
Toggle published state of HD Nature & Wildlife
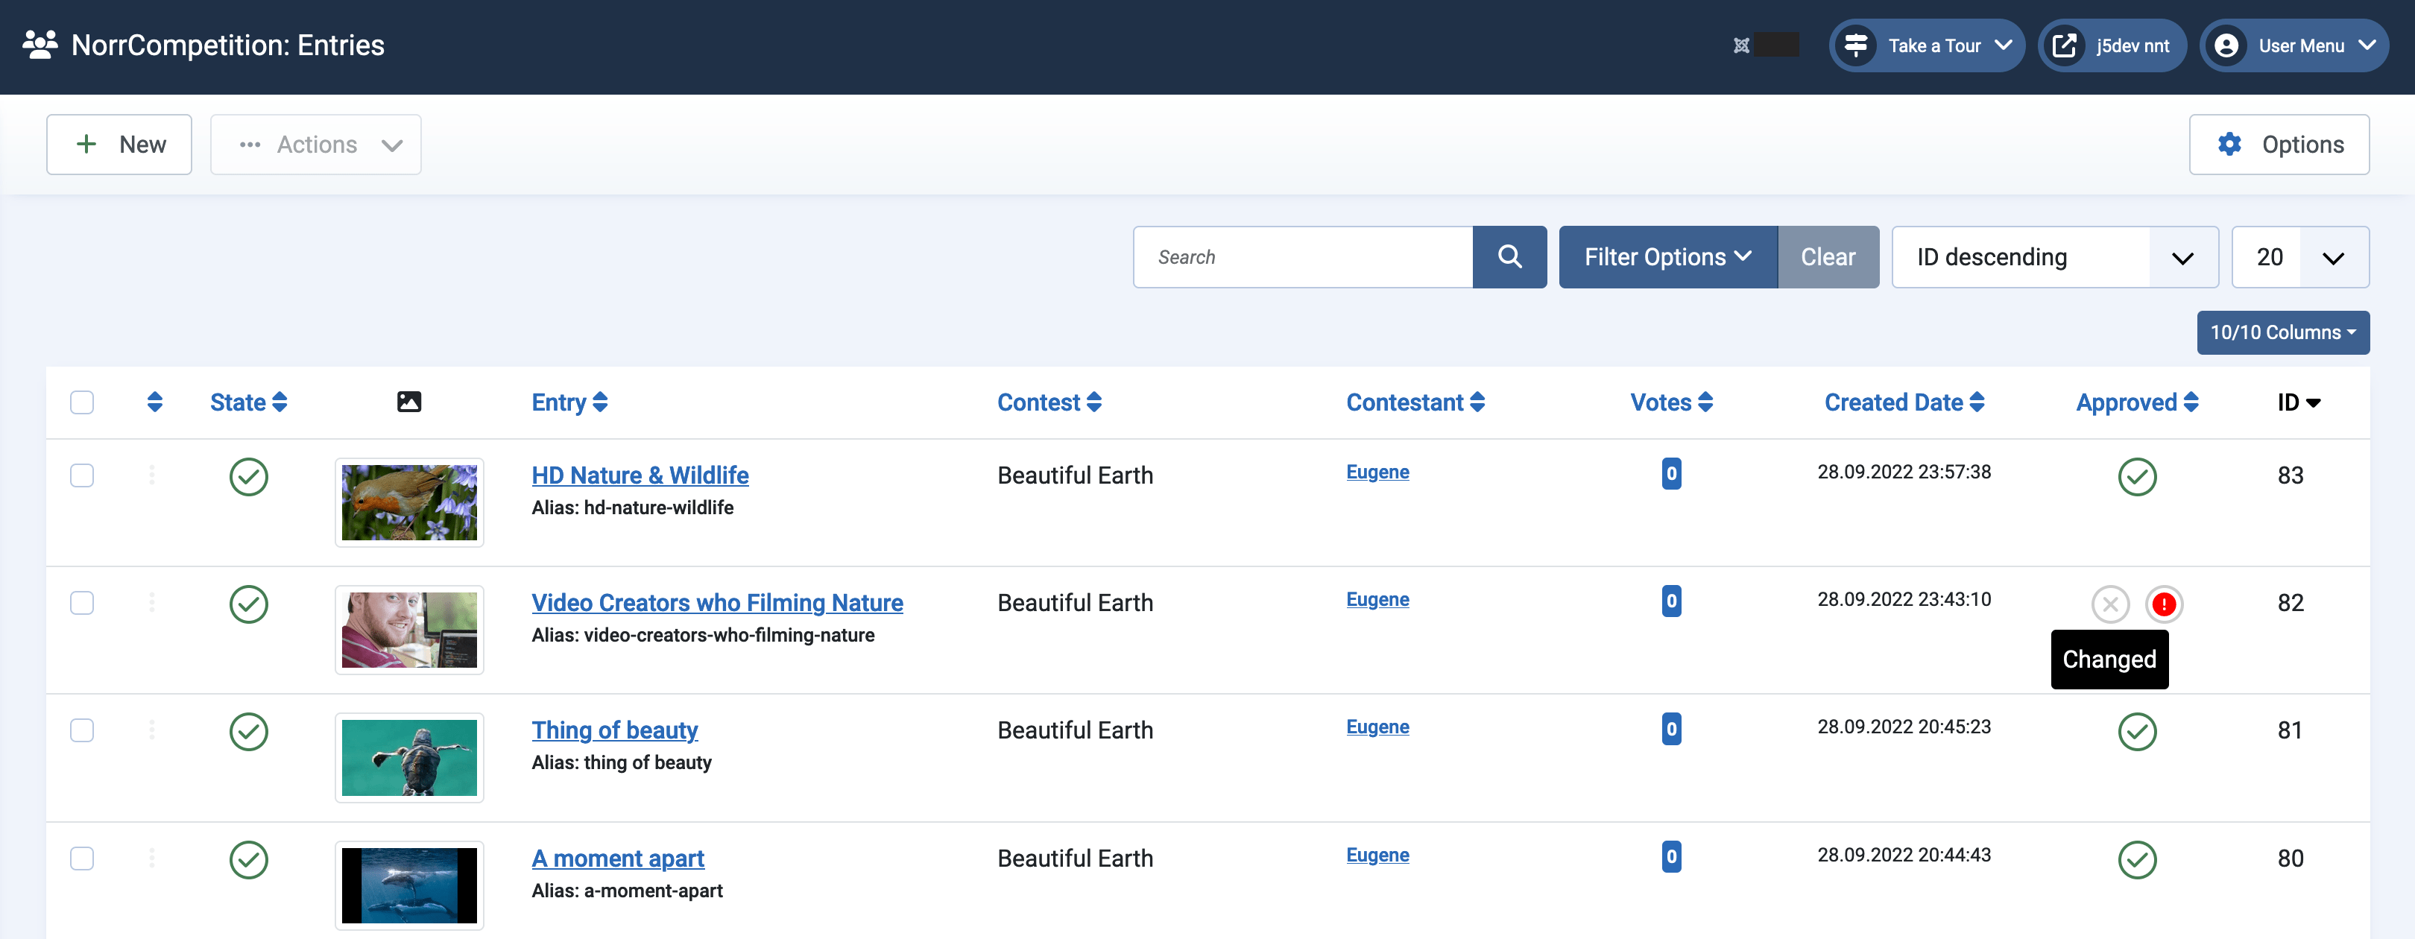click(248, 477)
